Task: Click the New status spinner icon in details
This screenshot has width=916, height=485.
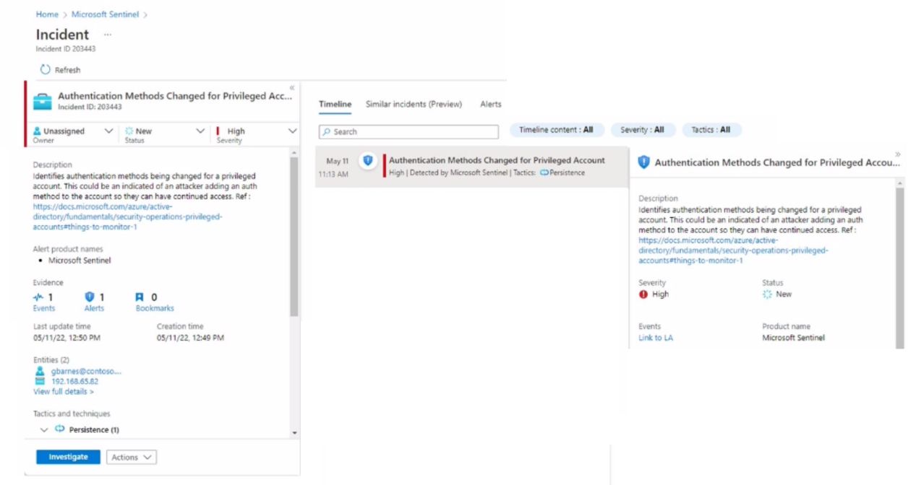Action: point(767,294)
